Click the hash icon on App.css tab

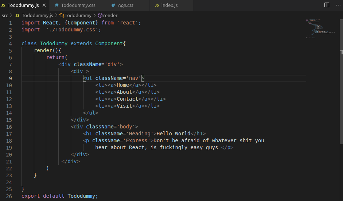[113, 5]
